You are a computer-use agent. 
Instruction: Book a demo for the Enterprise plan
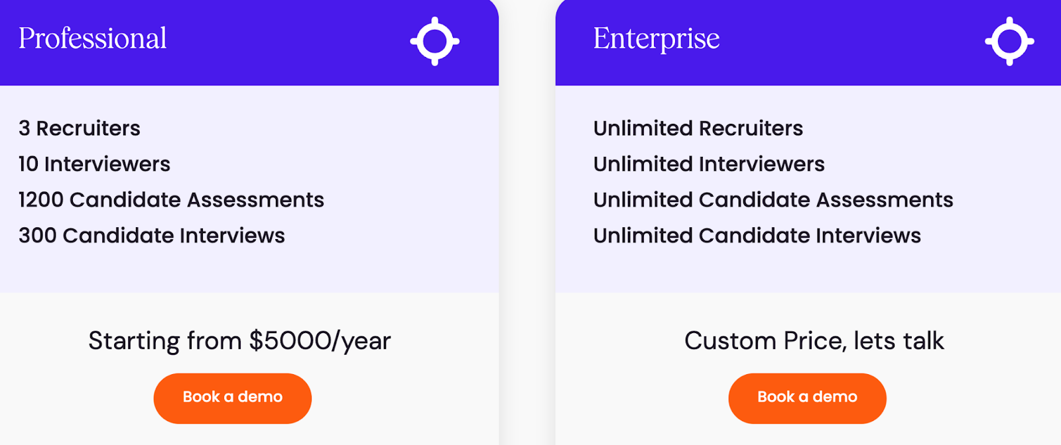(x=807, y=398)
